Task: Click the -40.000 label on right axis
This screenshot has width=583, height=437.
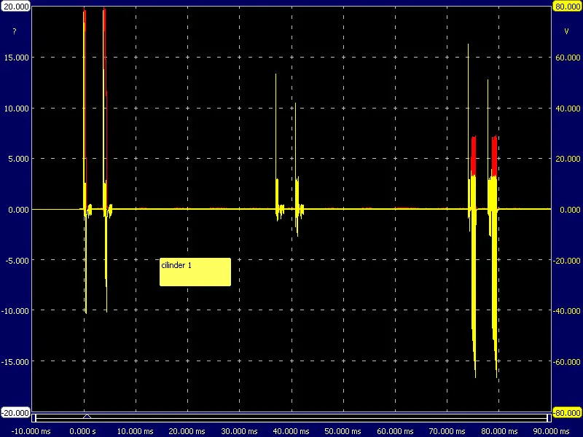Action: point(567,311)
